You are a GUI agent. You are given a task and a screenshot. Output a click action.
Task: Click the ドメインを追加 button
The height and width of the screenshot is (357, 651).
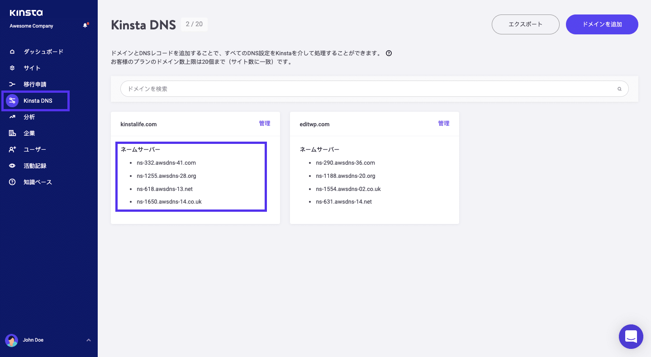[602, 24]
